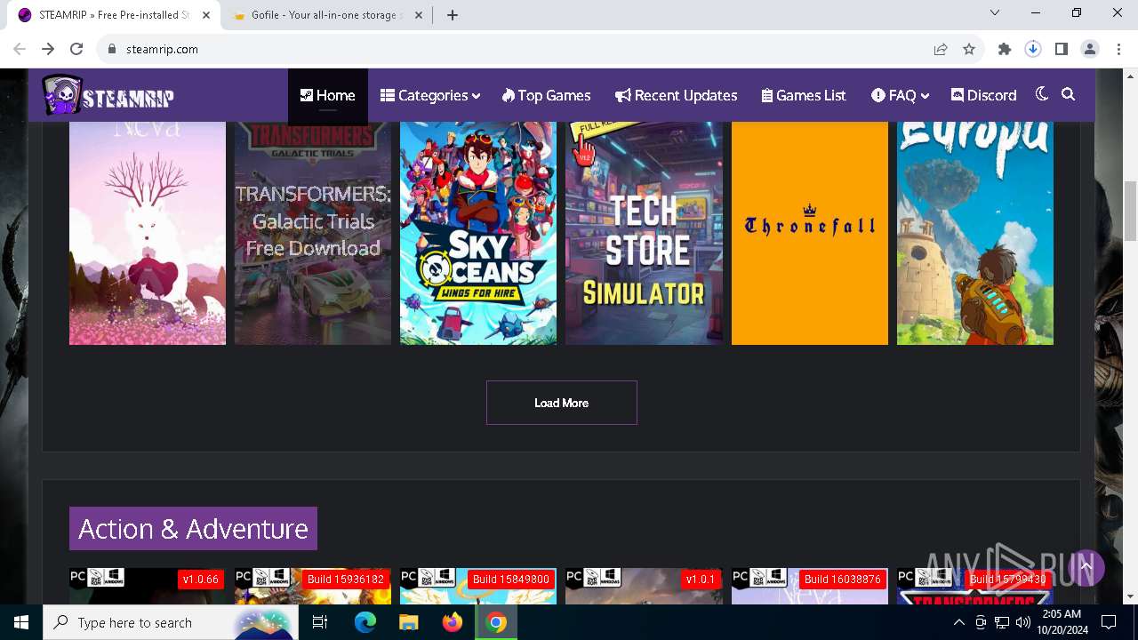Click scroll-to-top arrow button
Screen dimensions: 1138x640
[1086, 566]
